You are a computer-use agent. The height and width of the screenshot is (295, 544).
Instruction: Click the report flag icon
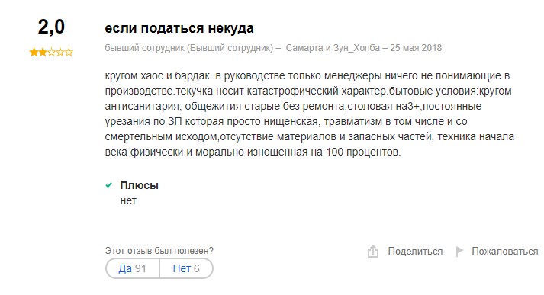[x=459, y=252]
